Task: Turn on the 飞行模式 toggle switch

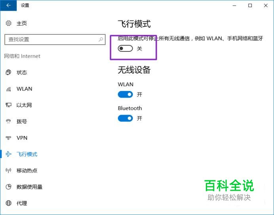Action: [125, 49]
